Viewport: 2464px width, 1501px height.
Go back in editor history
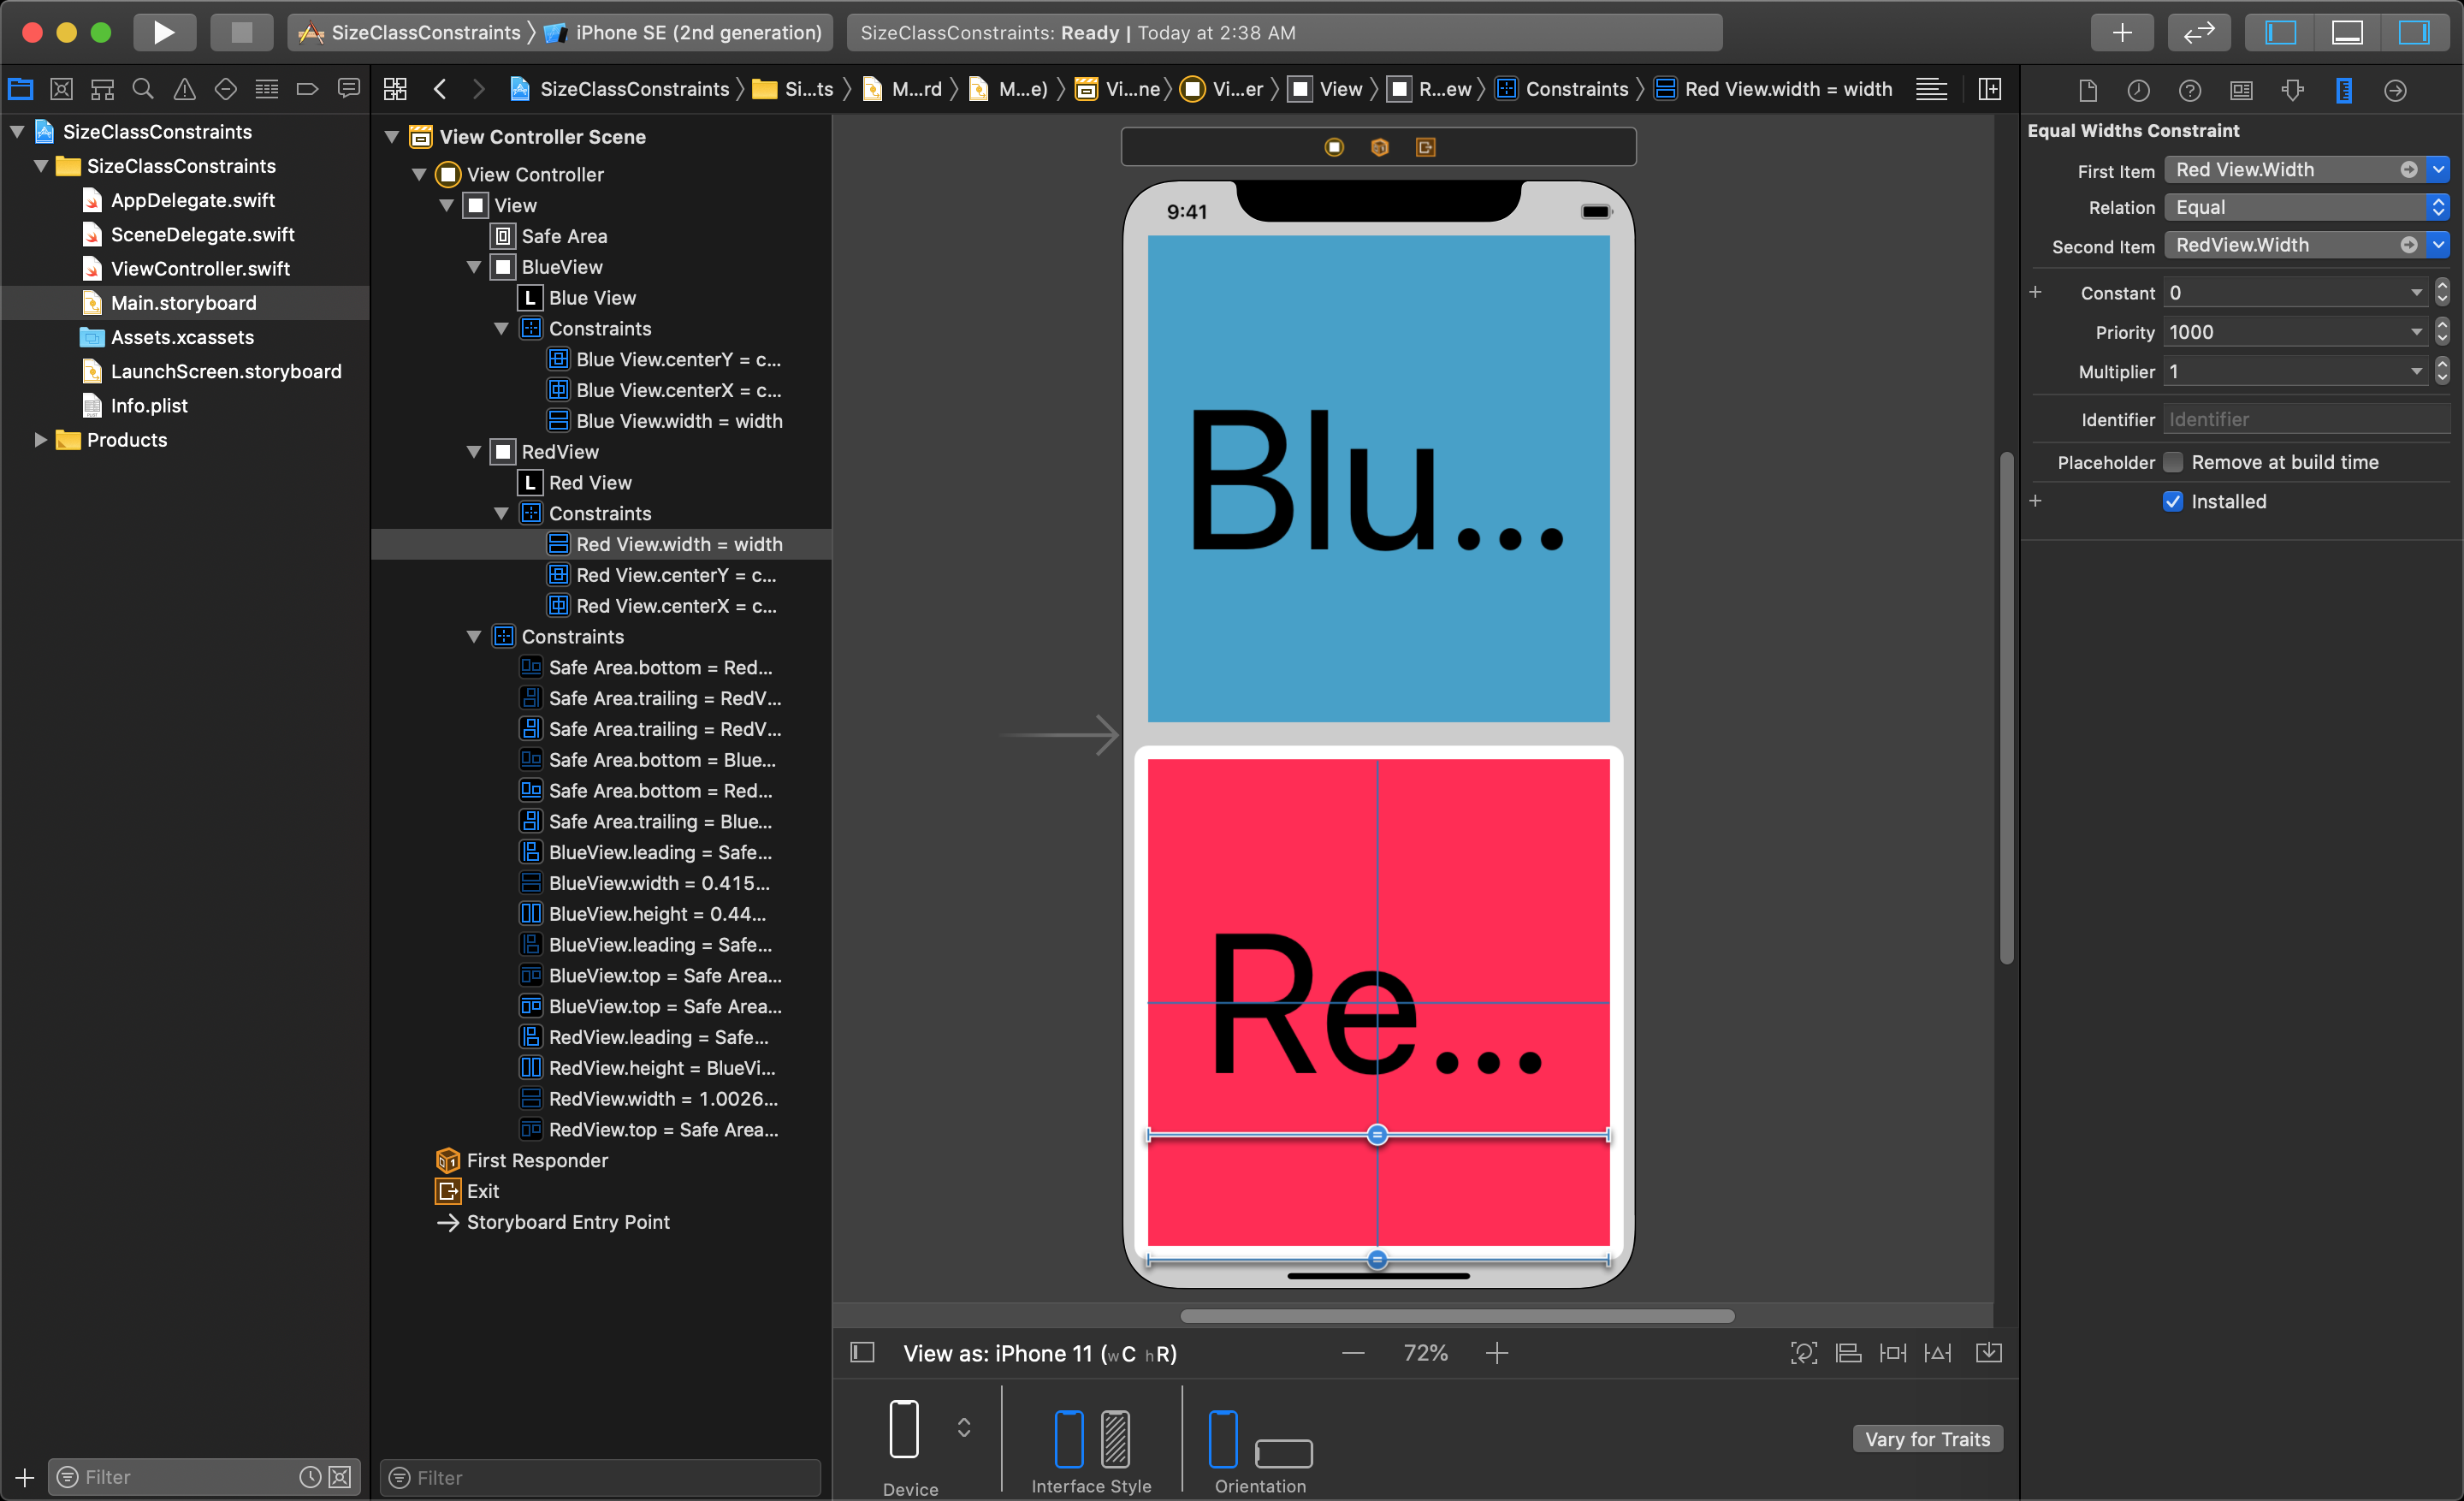(440, 89)
